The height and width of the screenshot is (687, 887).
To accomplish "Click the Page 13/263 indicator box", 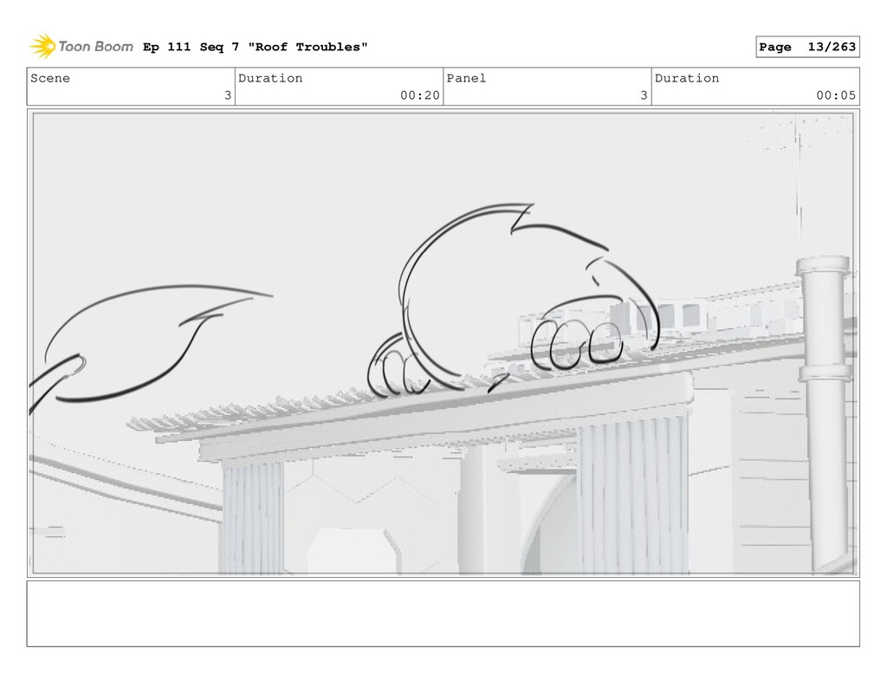I will (806, 47).
